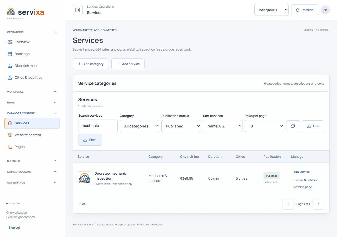Click the Published status badge
This screenshot has height=237, width=337.
pos(272,176)
